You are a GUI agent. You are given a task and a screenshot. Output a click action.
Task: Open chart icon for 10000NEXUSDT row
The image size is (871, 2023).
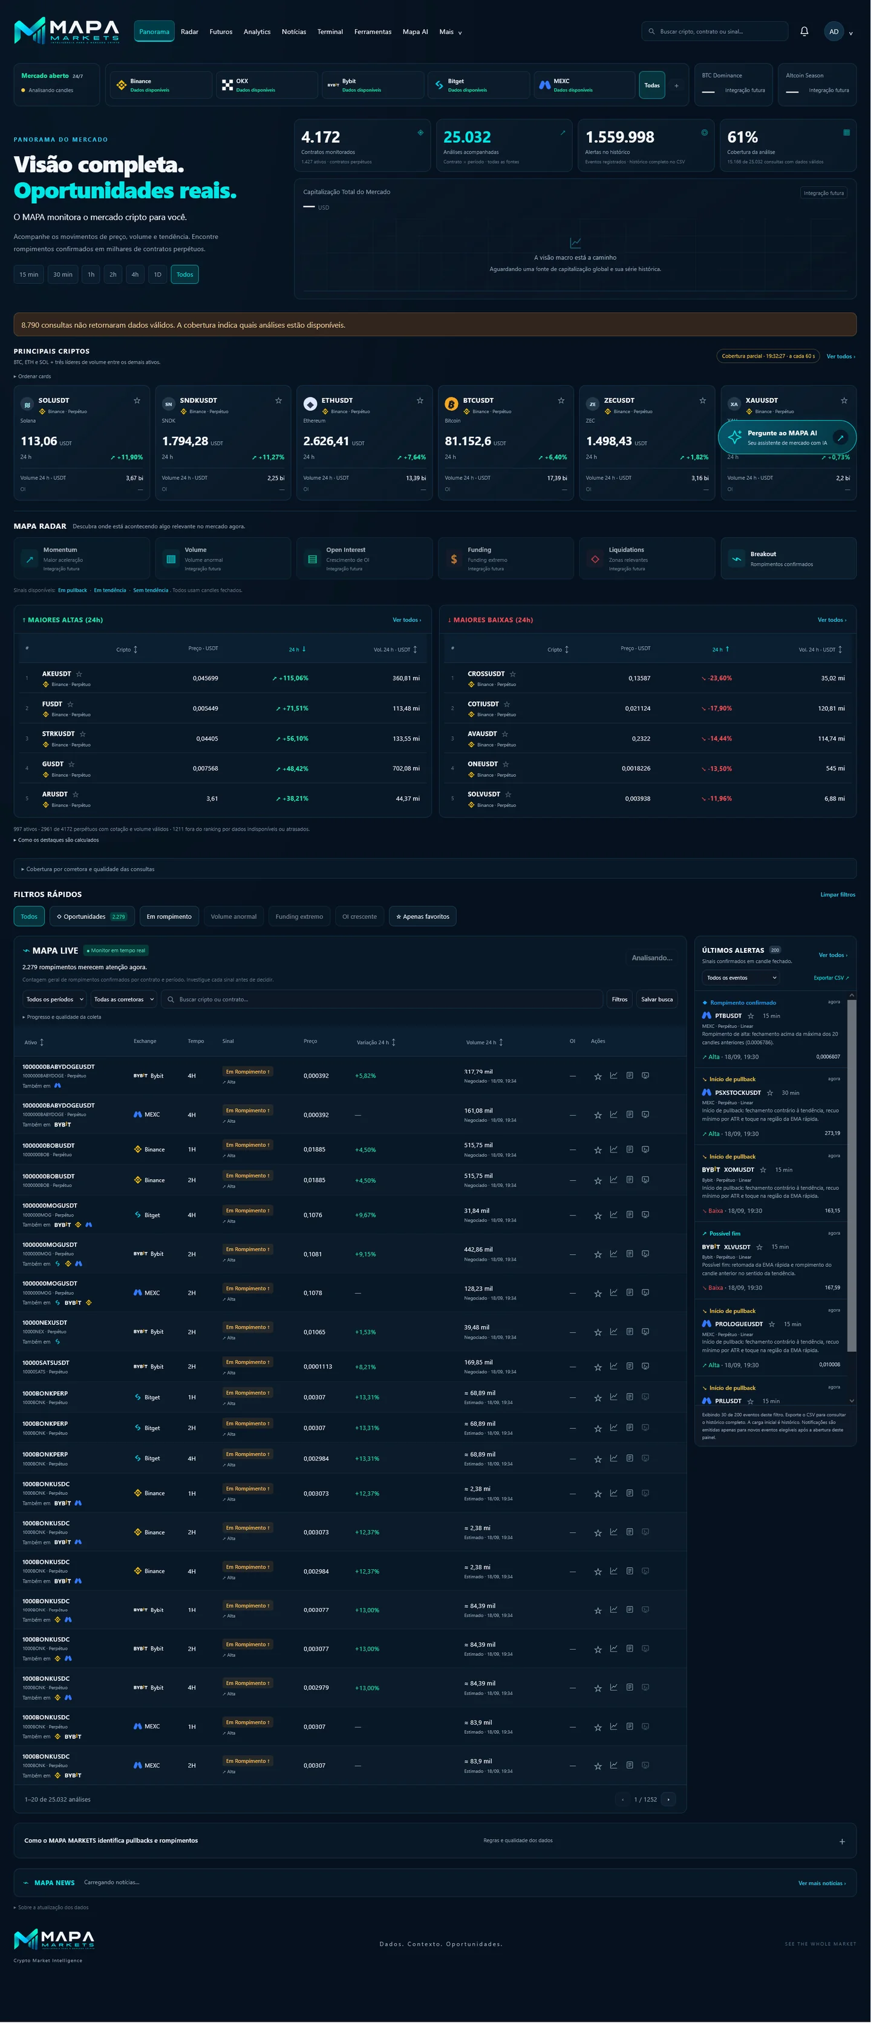(613, 1332)
